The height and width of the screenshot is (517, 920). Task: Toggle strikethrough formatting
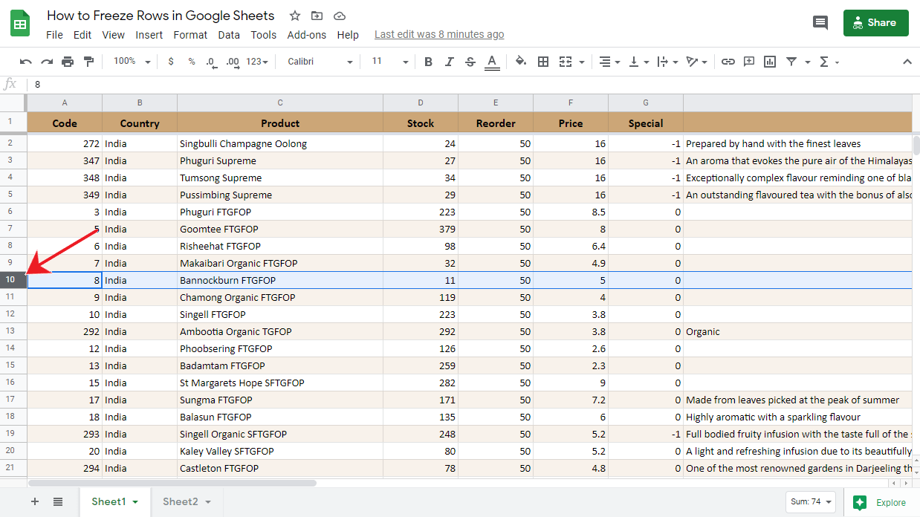(470, 62)
